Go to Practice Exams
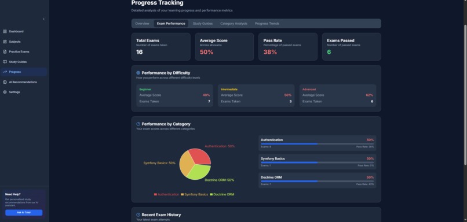 [x=24, y=51]
